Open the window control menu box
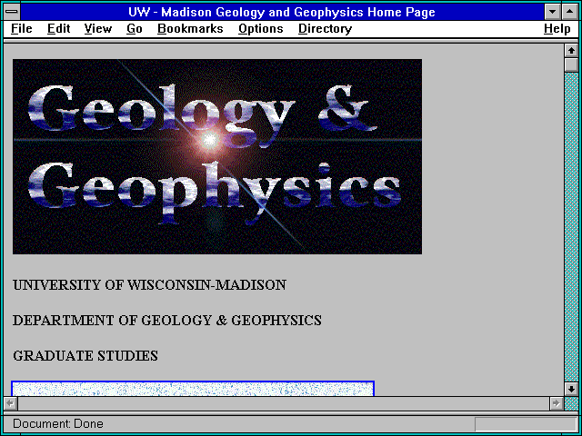582x436 pixels. 12,12
